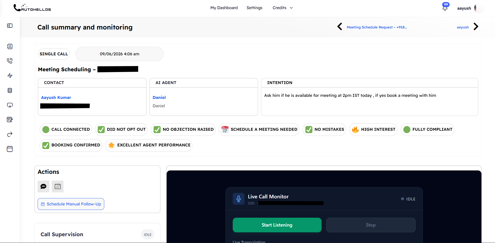This screenshot has width=495, height=243.
Task: Click the SINGLE CALL badge
Action: coord(54,54)
